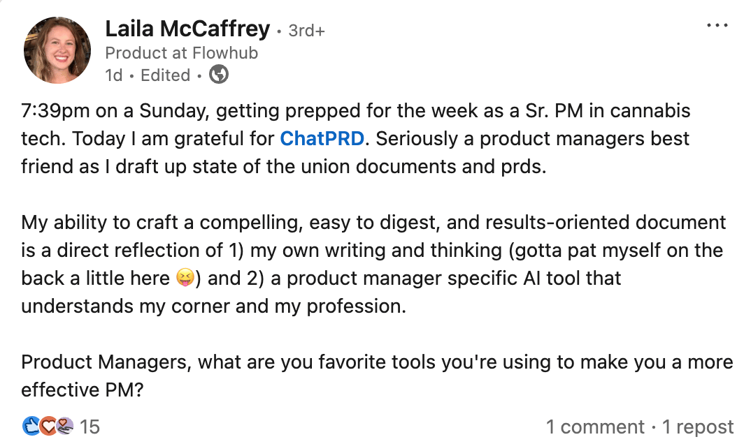Open the Laila McCaffrey name link
This screenshot has height=444, width=751.
click(x=187, y=29)
